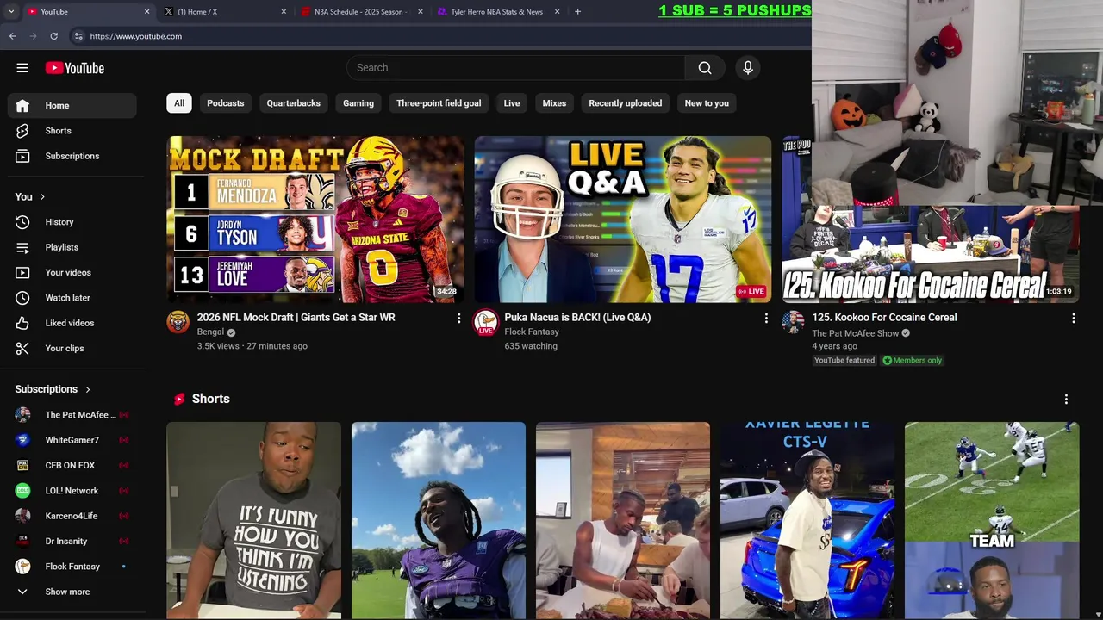Switch to NBA Schedule tab
The width and height of the screenshot is (1103, 620).
[x=362, y=11]
